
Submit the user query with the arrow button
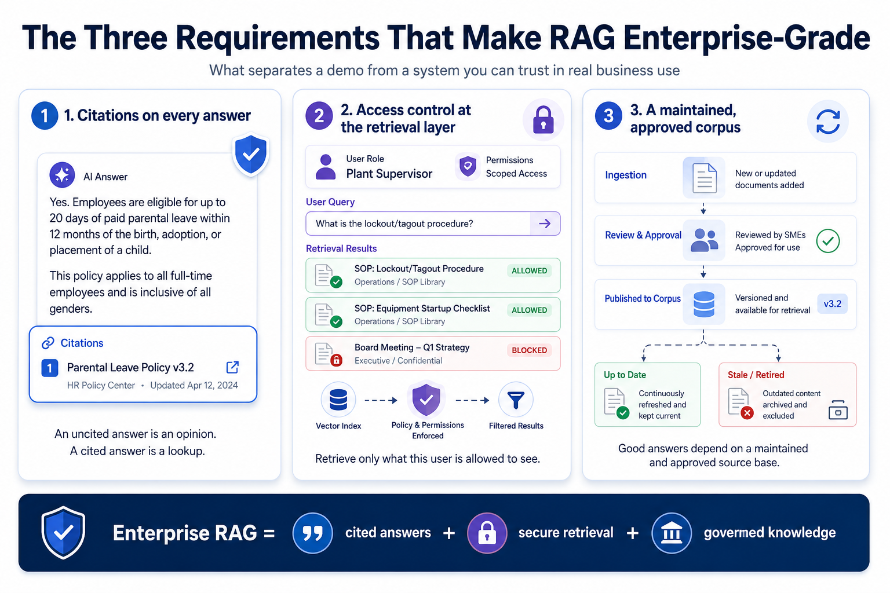point(545,224)
